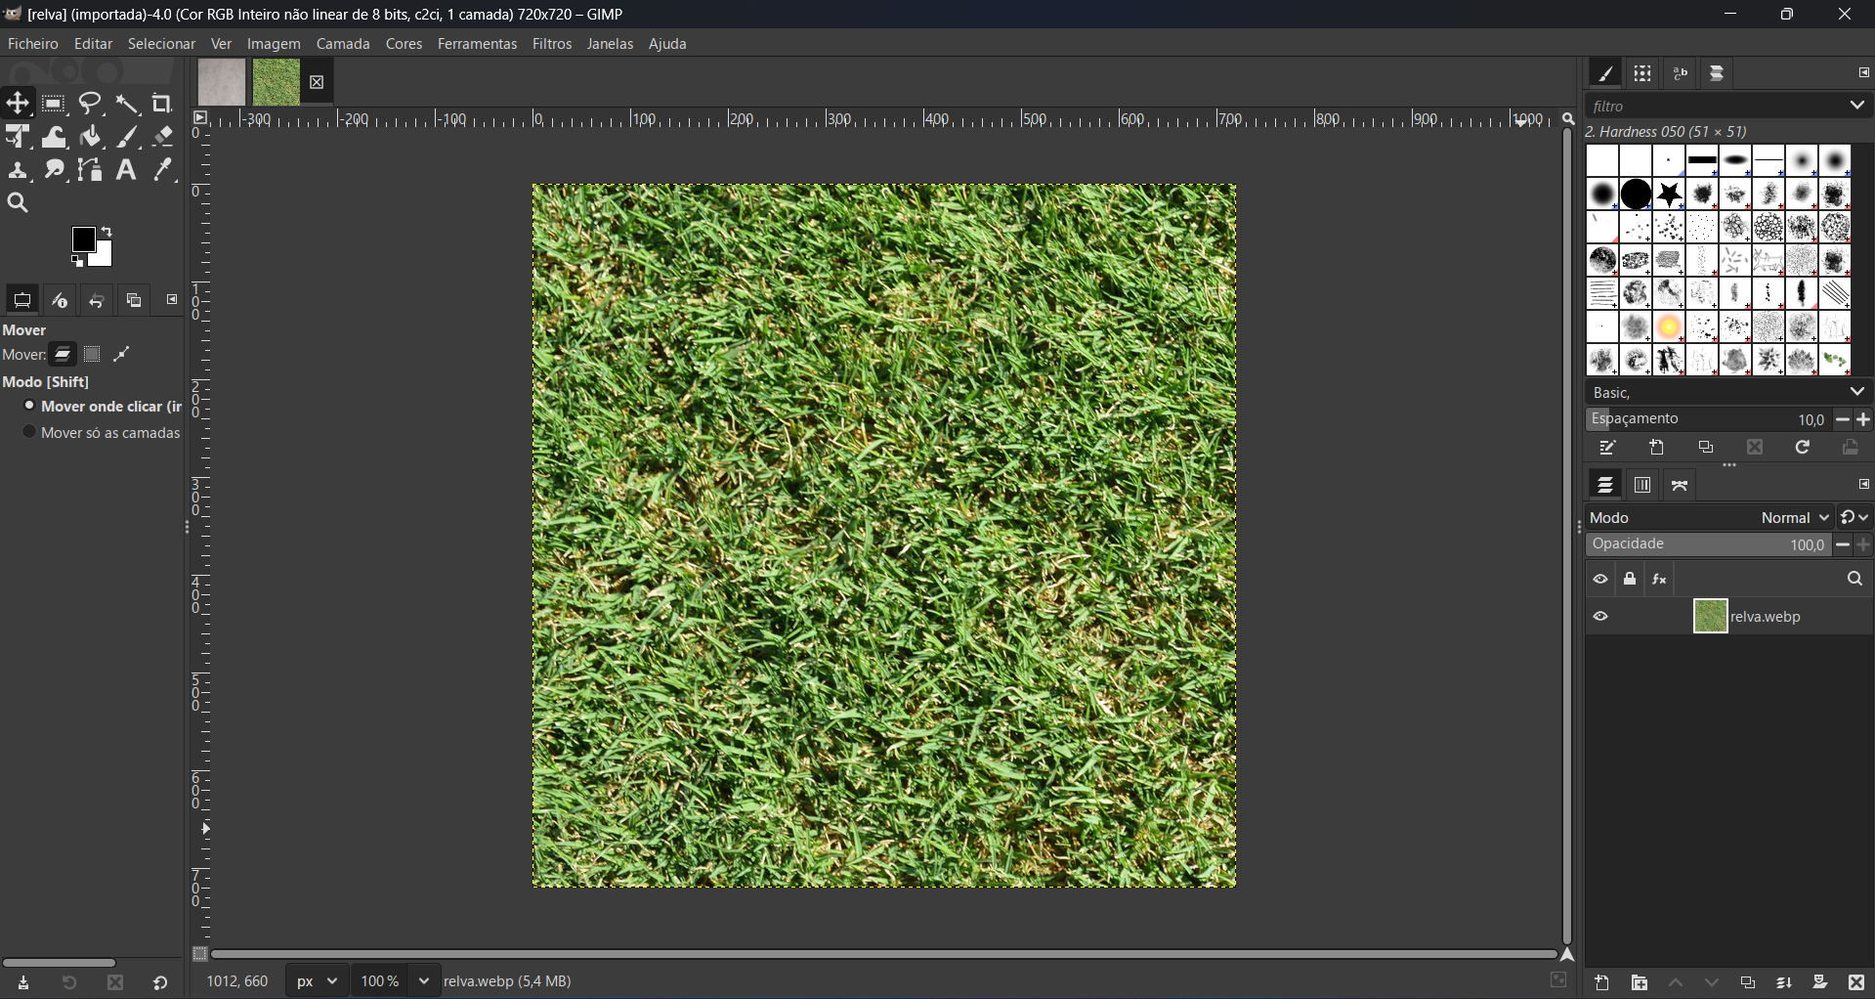Screen dimensions: 1875x999
Task: Open the layer Modo Normal dropdown
Action: click(x=1795, y=518)
